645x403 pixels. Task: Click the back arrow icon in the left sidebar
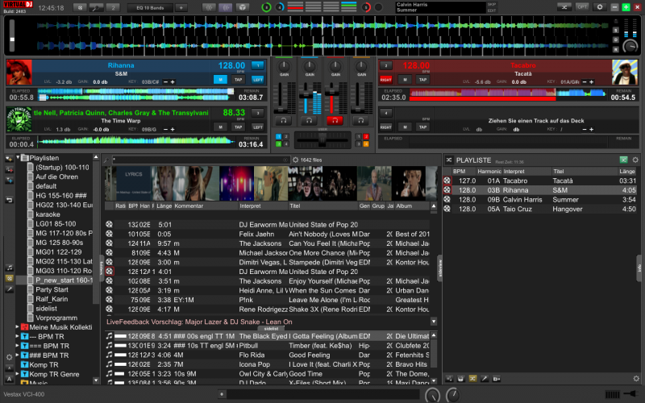click(10, 200)
